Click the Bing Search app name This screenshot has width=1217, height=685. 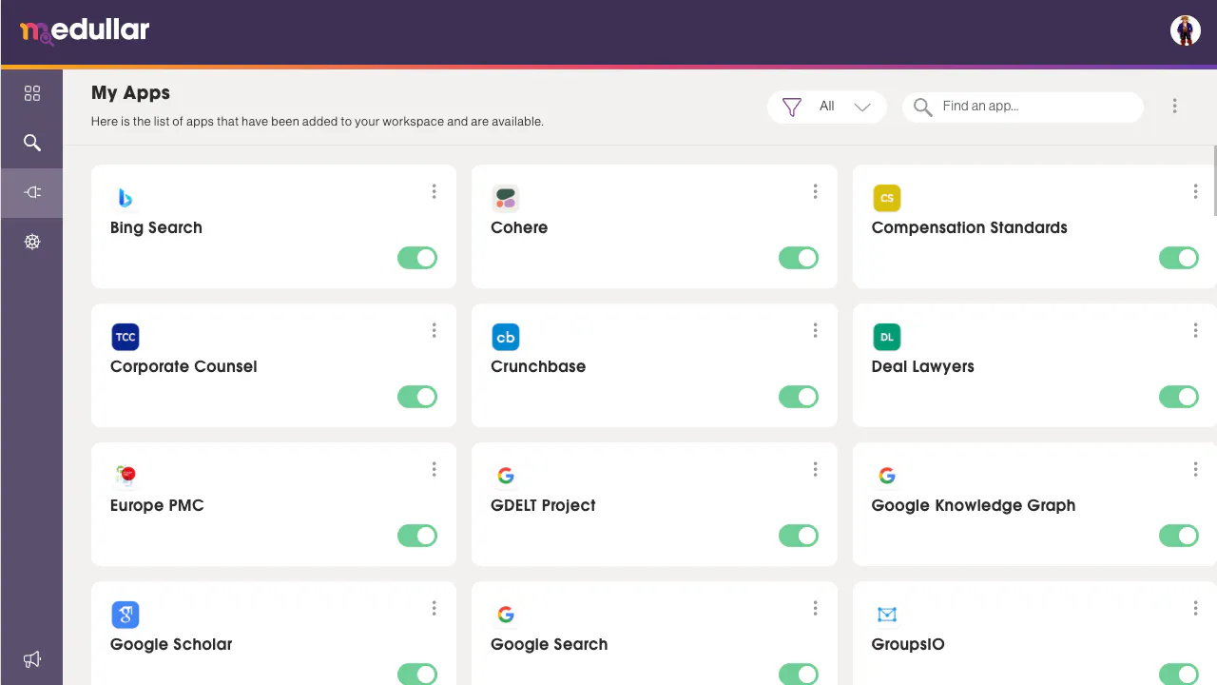(x=156, y=227)
